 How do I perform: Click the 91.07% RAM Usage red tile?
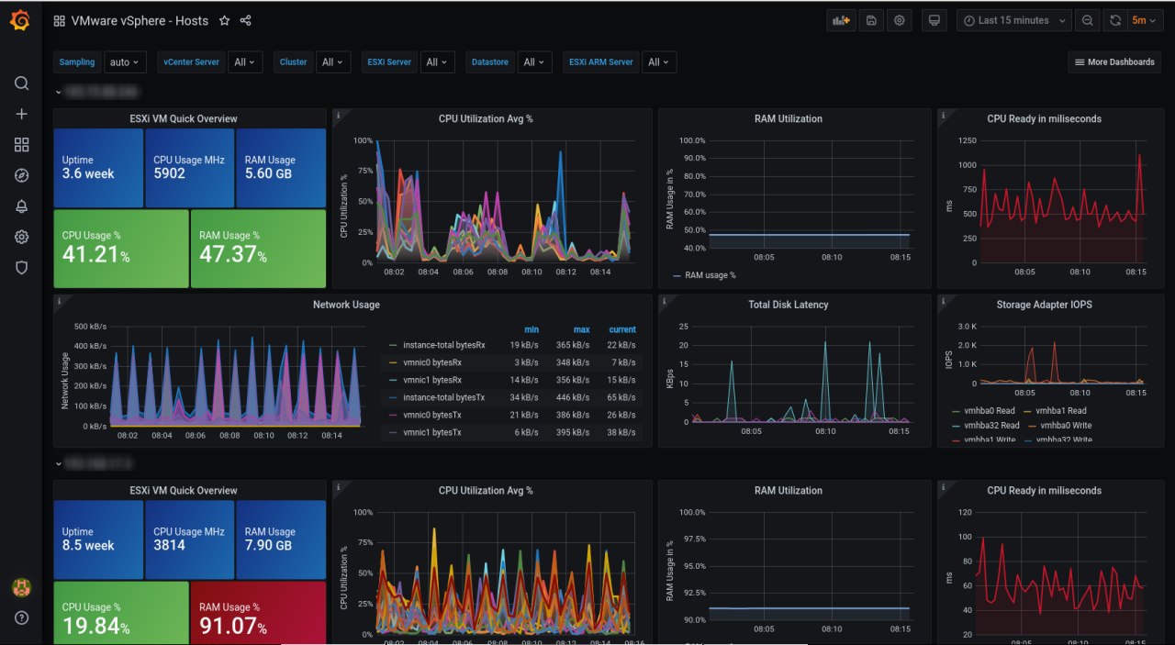[x=258, y=613]
